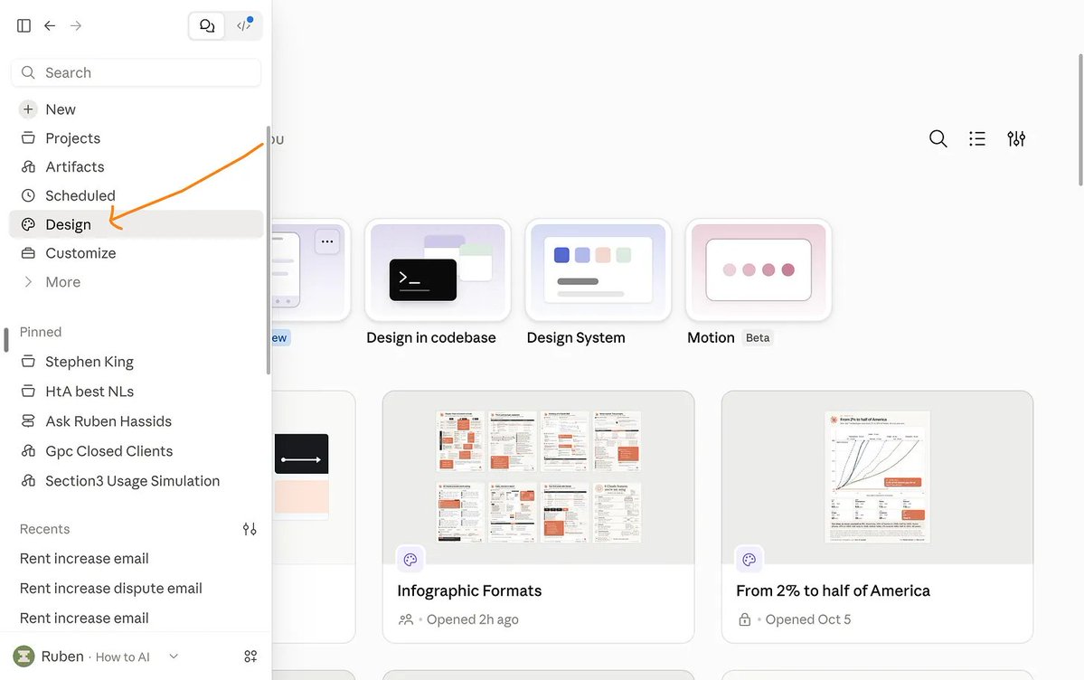Toggle the sidebar panel icon
Screen dimensions: 1084x680
coord(24,25)
